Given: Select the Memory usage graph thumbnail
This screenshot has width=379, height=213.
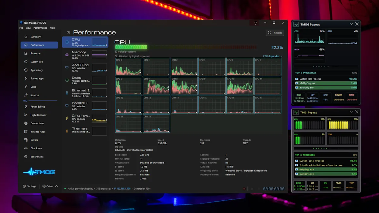Looking at the screenshot, I should tap(99, 55).
